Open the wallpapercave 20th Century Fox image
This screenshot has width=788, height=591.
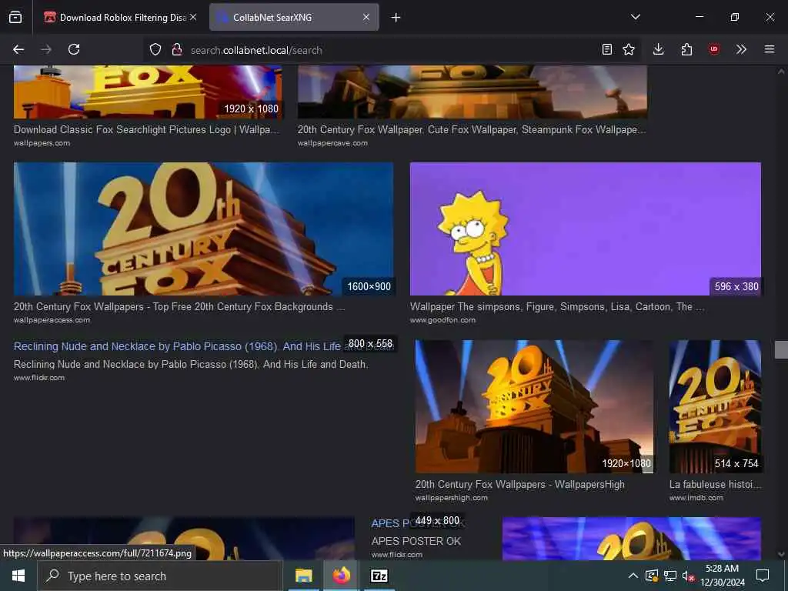point(472,92)
